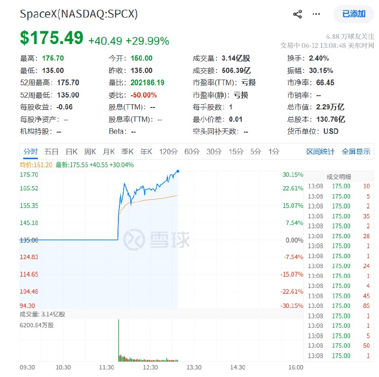The height and width of the screenshot is (377, 379).
Task: Click the 振幅 value 30.15%
Action: tap(321, 71)
